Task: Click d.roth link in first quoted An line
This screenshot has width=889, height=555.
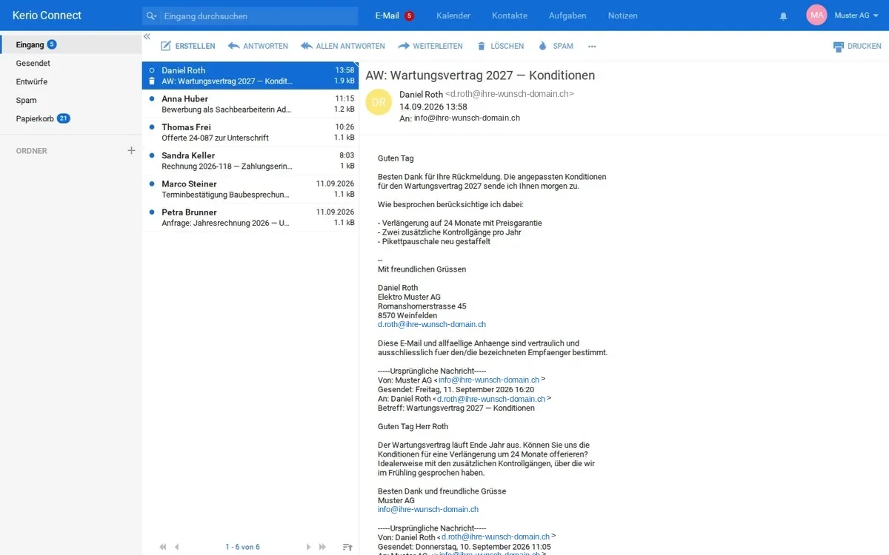Action: [x=491, y=398]
